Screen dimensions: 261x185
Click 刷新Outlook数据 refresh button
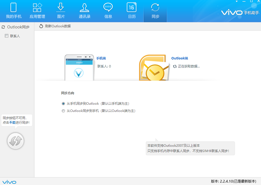(55, 26)
